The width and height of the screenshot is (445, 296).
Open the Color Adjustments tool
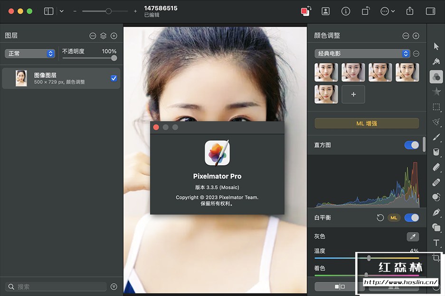pos(436,76)
